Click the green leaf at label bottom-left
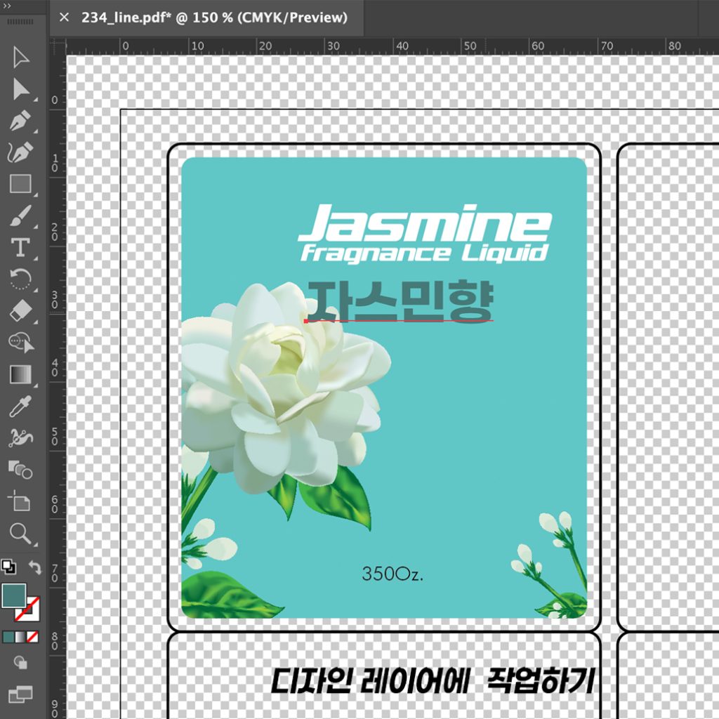This screenshot has height=719, width=719. pos(230,595)
